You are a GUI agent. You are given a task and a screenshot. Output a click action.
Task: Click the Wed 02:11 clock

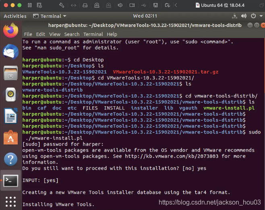pyautogui.click(x=145, y=16)
